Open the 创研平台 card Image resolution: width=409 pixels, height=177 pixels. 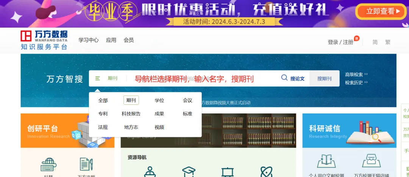(x=67, y=130)
